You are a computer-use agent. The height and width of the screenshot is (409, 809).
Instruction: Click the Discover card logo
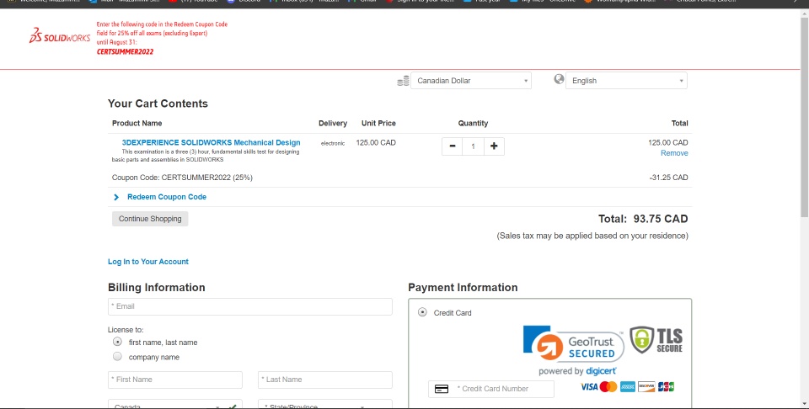click(x=646, y=387)
